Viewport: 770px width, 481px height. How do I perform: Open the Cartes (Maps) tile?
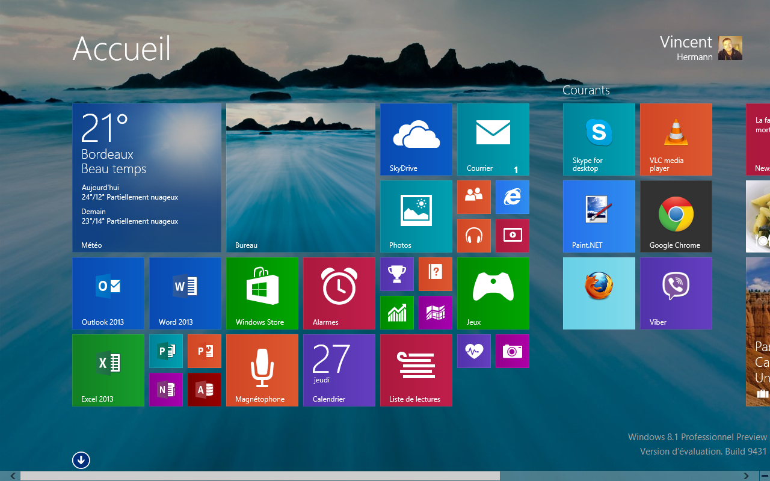435,312
